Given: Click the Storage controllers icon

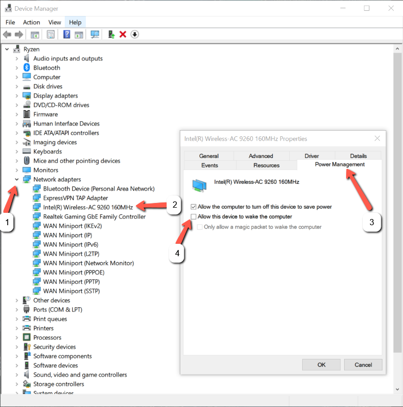Looking at the screenshot, I should point(27,384).
